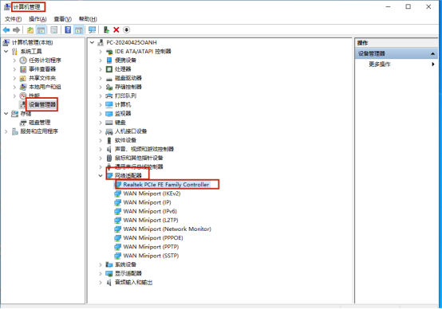
Task: Expand the 服务和应用程序 node arrow
Action: click(6, 131)
